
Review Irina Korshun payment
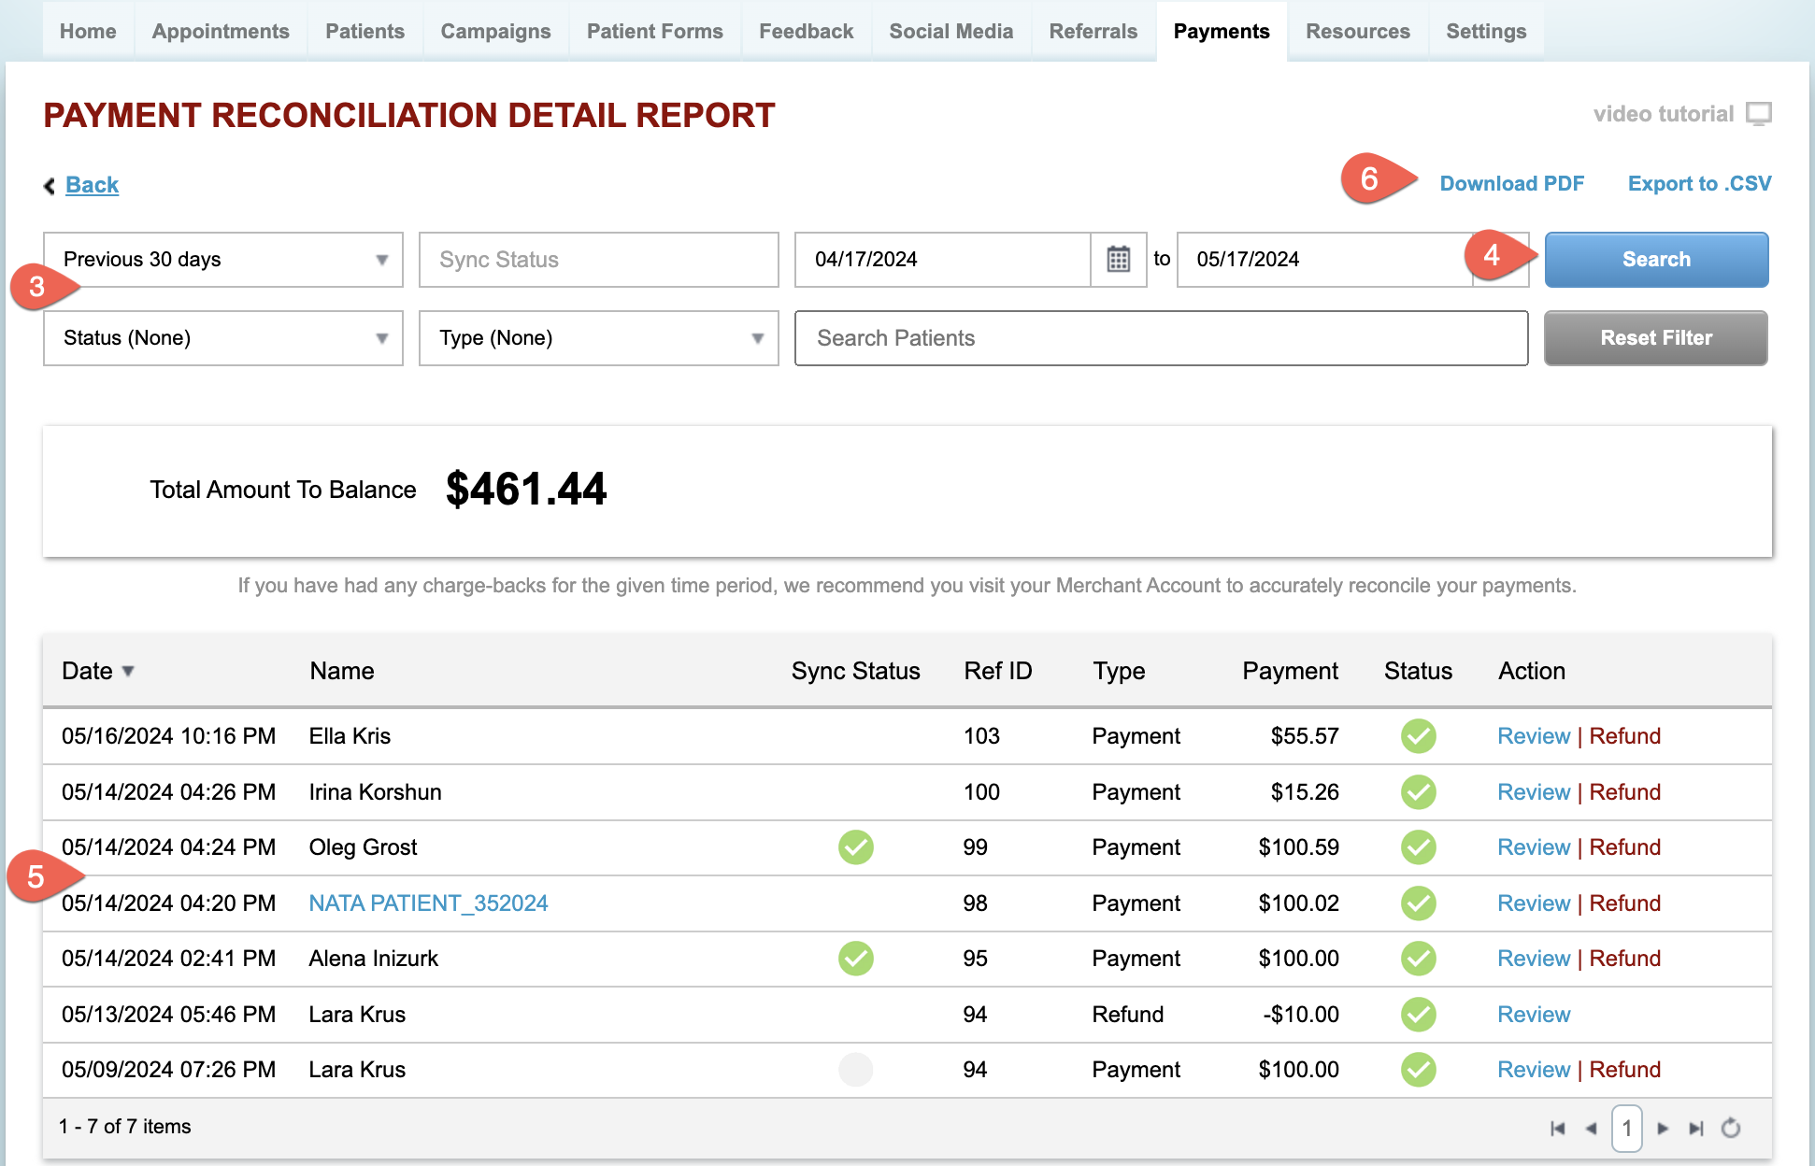click(1534, 792)
